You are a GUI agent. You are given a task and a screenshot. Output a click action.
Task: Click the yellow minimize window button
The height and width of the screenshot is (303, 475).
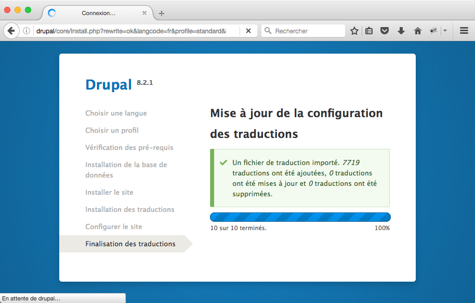18,10
